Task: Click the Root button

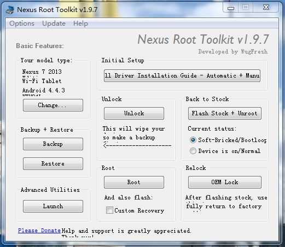Action: click(134, 182)
